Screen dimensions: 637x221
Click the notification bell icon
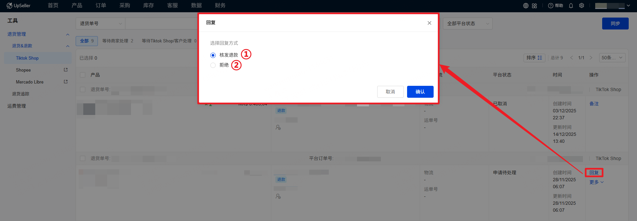point(571,6)
